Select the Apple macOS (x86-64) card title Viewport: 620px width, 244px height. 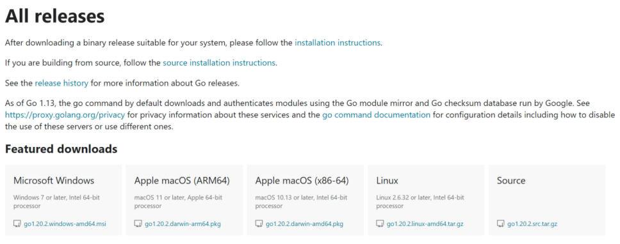(302, 181)
